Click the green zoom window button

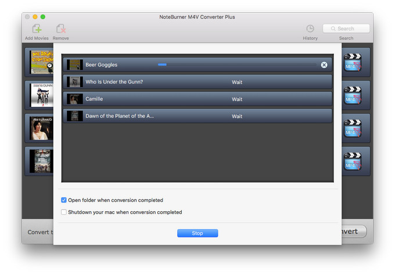pyautogui.click(x=43, y=17)
